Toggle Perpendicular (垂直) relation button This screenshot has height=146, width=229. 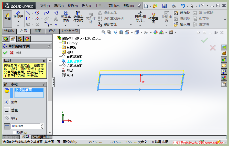point(7,110)
